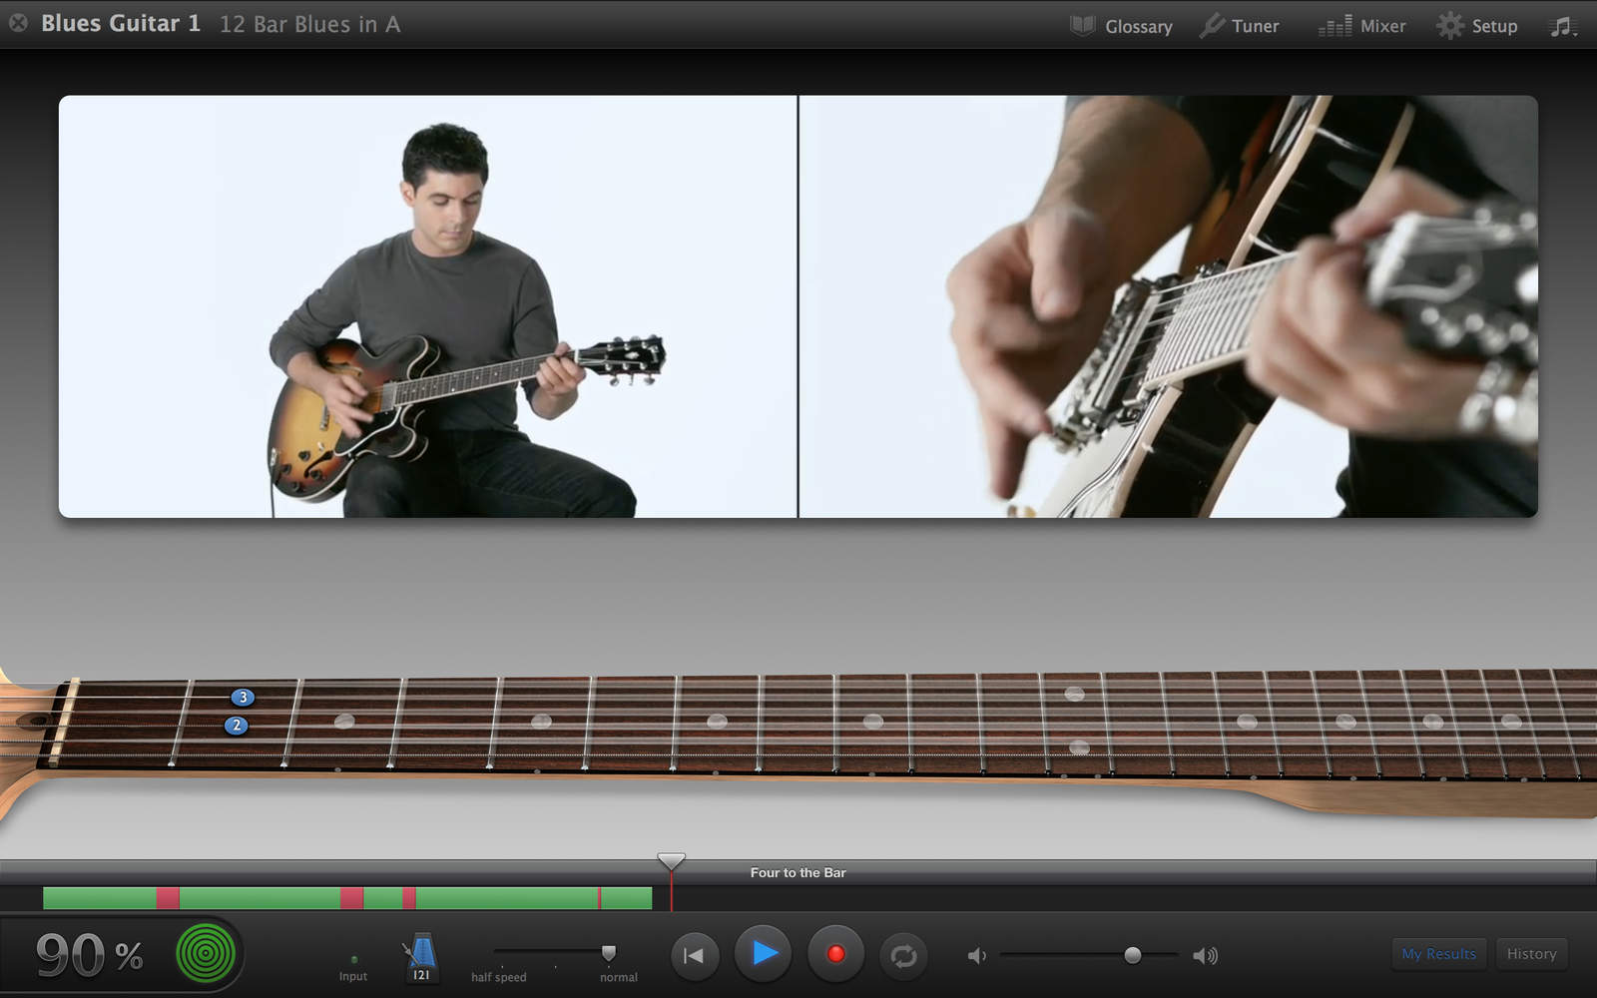Viewport: 1597px width, 998px height.
Task: Click the speed slider handle
Action: point(609,953)
